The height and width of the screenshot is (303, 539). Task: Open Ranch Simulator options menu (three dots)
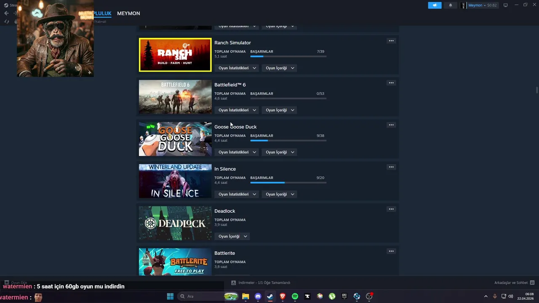pyautogui.click(x=391, y=41)
